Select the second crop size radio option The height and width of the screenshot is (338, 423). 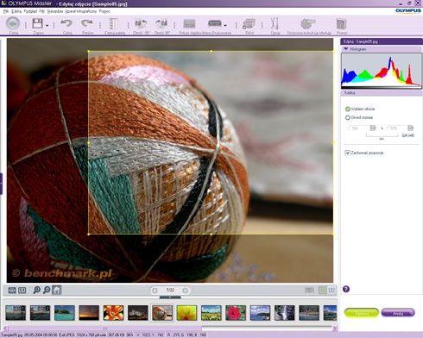point(347,117)
